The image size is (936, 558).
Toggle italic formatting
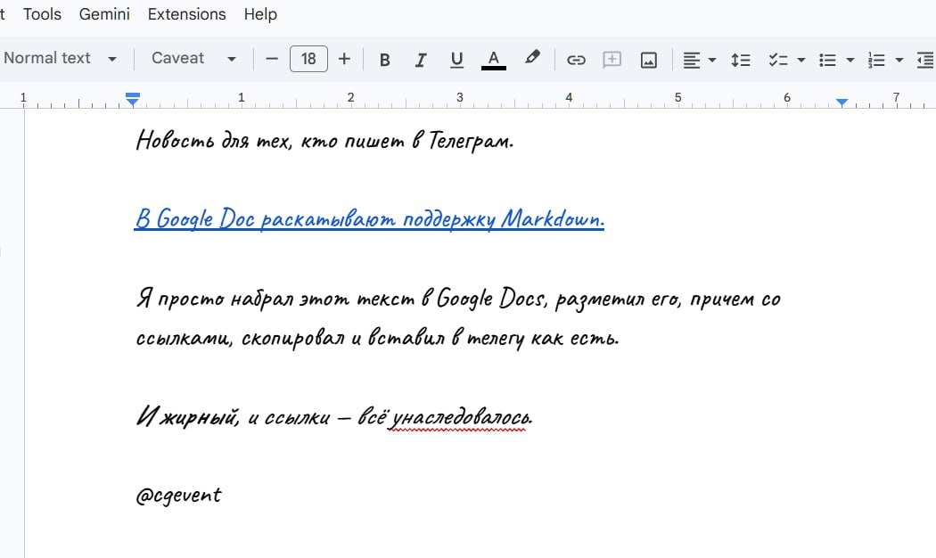421,60
